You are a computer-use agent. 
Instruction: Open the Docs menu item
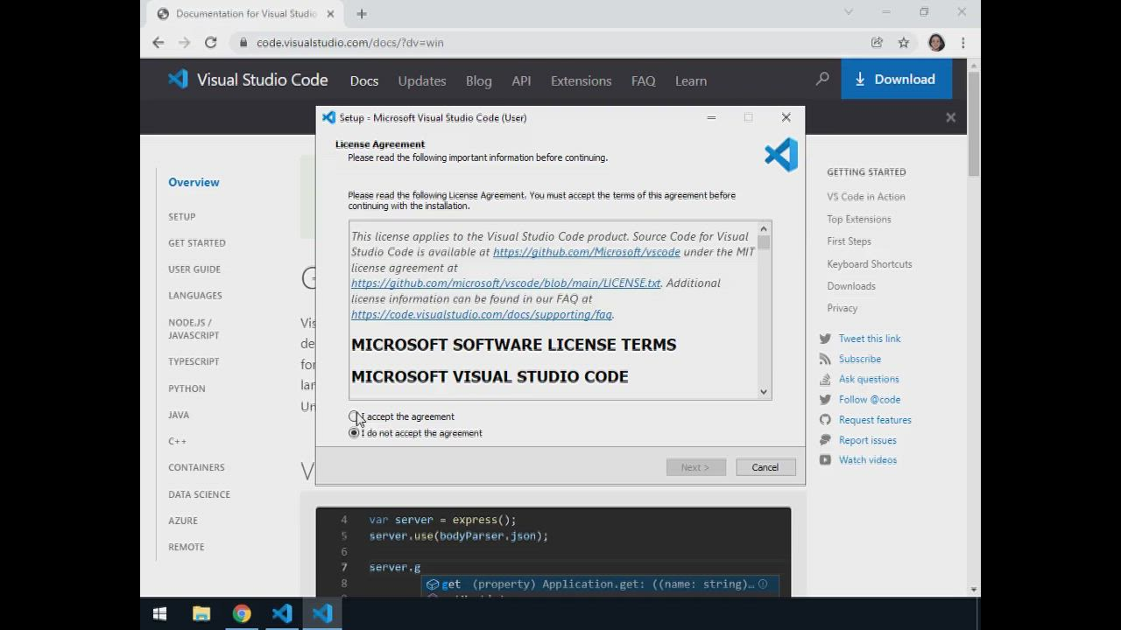(x=364, y=80)
